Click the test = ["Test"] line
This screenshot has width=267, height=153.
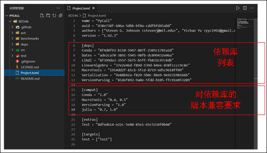pyautogui.click(x=97, y=139)
